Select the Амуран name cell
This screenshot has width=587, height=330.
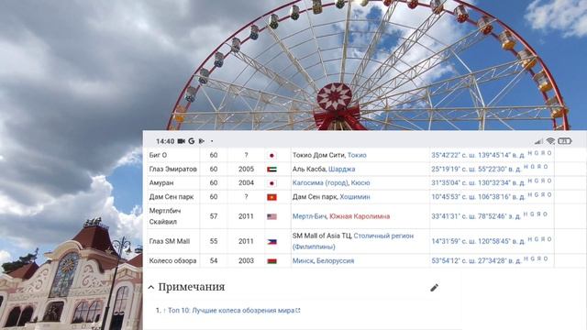click(x=173, y=183)
